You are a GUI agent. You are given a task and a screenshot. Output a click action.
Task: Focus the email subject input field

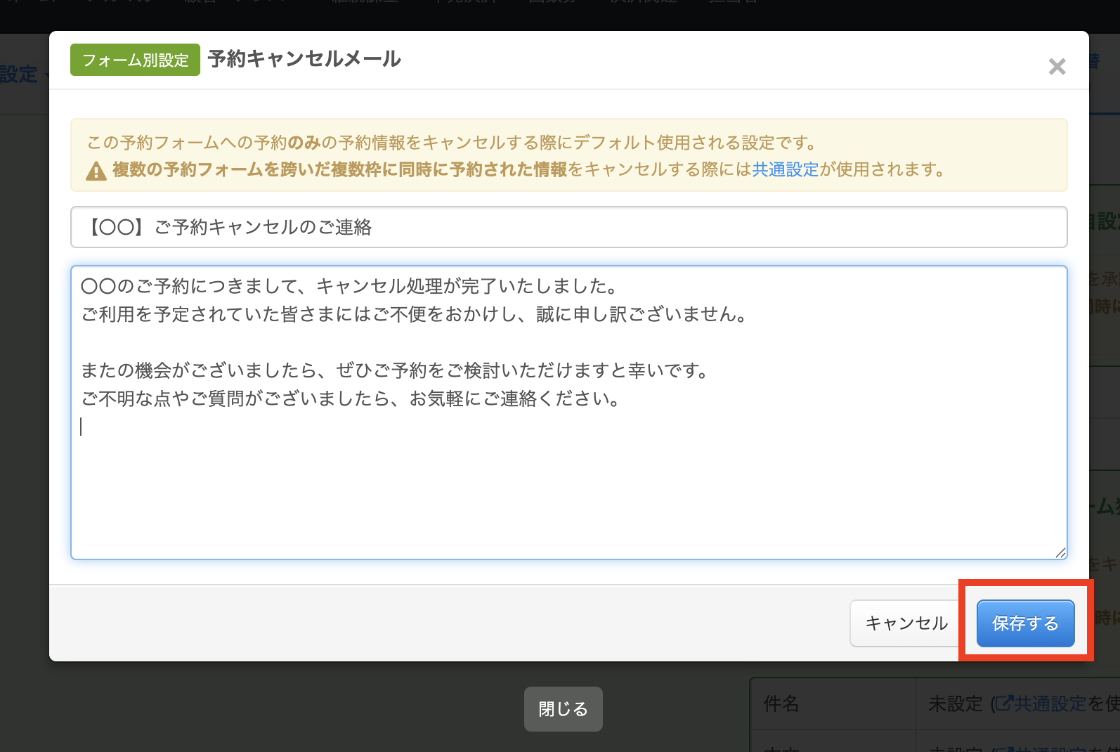tap(568, 227)
